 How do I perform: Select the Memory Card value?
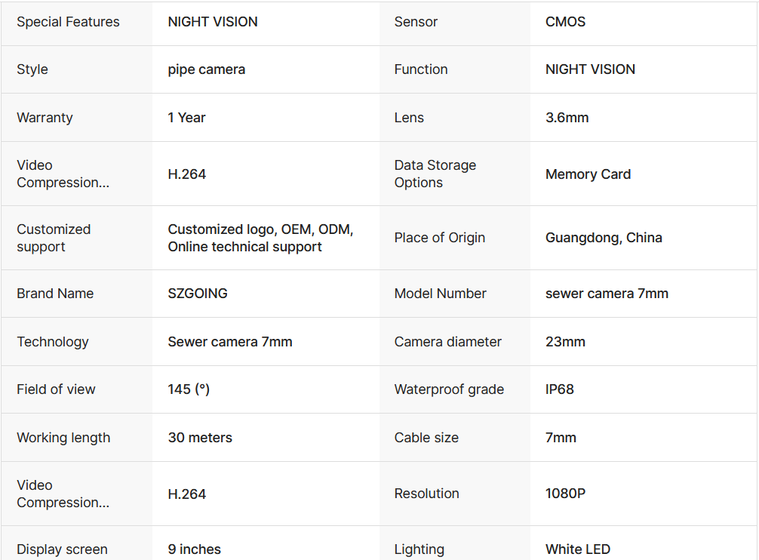[588, 174]
